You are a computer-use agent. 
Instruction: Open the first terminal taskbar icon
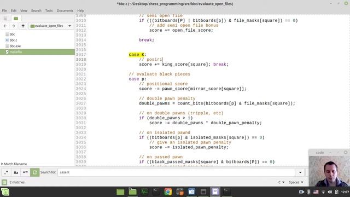pos(156,192)
